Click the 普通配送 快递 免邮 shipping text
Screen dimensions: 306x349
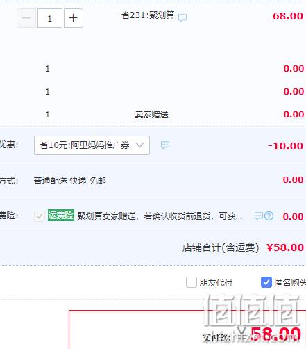pyautogui.click(x=70, y=181)
